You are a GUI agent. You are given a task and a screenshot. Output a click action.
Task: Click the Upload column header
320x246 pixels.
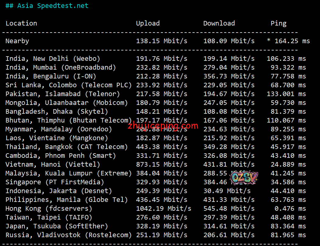(148, 23)
